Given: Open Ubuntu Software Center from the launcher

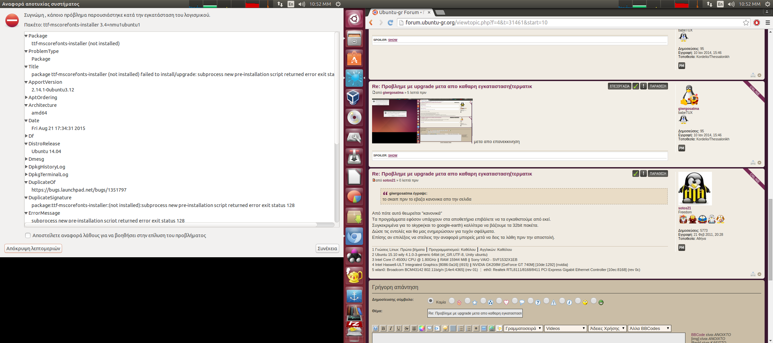Looking at the screenshot, I should 354,59.
